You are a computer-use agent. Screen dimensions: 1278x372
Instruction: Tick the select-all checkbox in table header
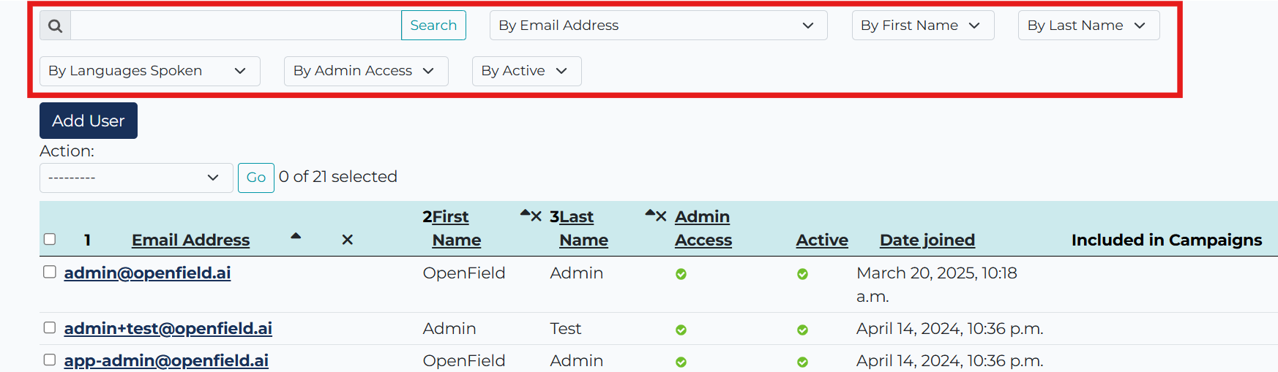pos(50,239)
